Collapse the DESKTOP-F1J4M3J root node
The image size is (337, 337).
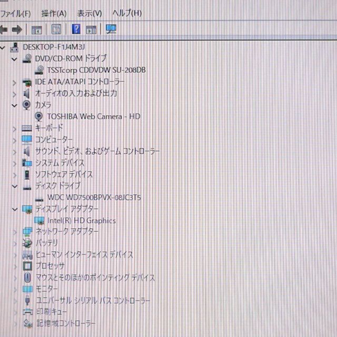click(3, 47)
